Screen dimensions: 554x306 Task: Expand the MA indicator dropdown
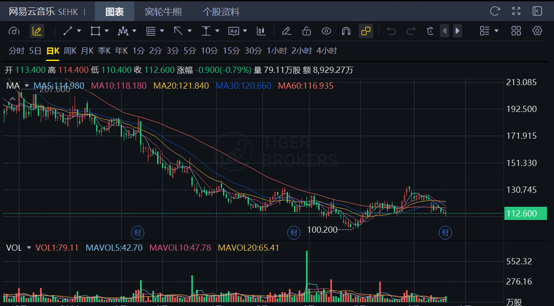pos(27,86)
